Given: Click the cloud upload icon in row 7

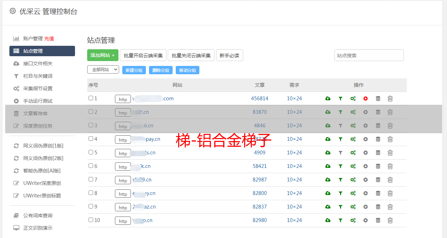Looking at the screenshot, I should [x=328, y=180].
